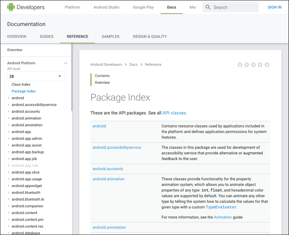Select android.bluetooth.le in sidebar
Viewport: 289px width, 235px height.
pos(28,199)
